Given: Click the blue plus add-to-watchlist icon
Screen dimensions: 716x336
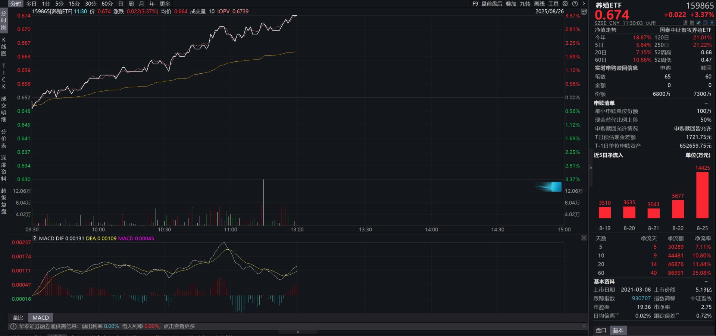Looking at the screenshot, I should point(712,23).
